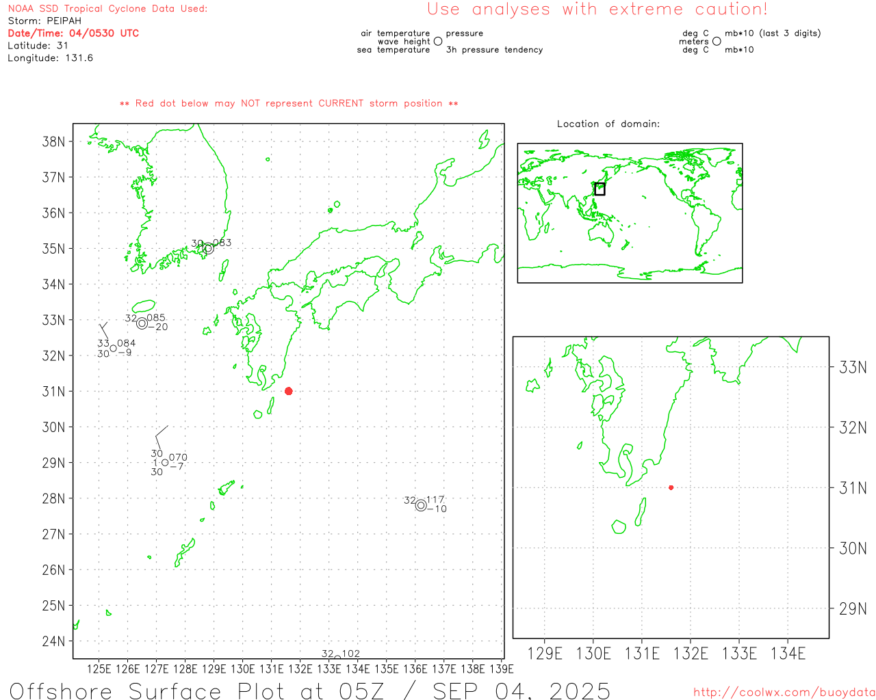Viewport: 876px width, 700px height.
Task: Click the '129E' label on the inset map
Action: click(x=545, y=654)
